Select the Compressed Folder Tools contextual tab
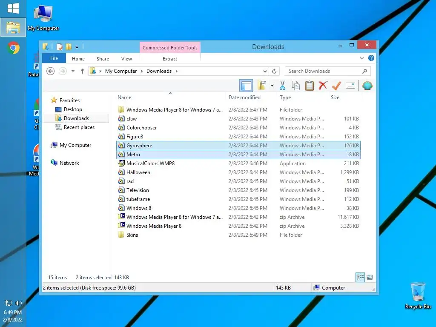Screen dimensions: 436x327 pyautogui.click(x=170, y=48)
